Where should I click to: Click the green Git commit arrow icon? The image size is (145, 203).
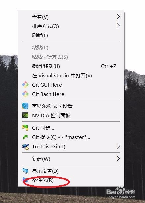click(x=25, y=137)
